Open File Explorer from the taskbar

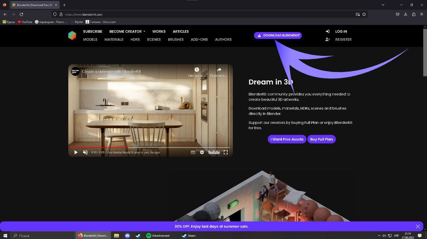pyautogui.click(x=116, y=235)
